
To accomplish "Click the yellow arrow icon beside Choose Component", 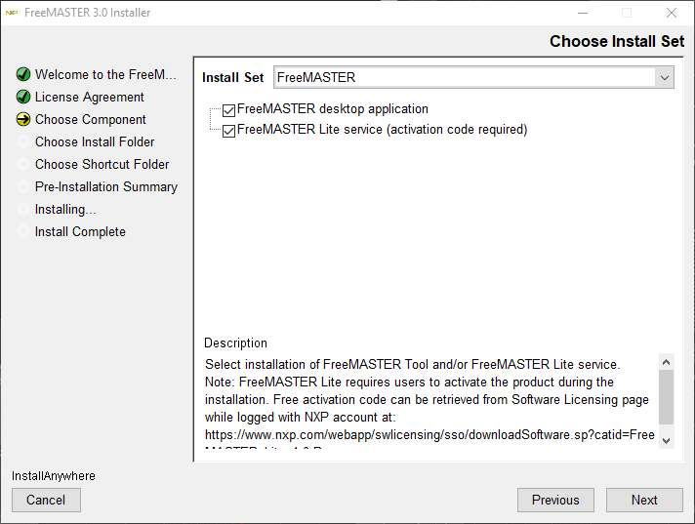I will [23, 119].
